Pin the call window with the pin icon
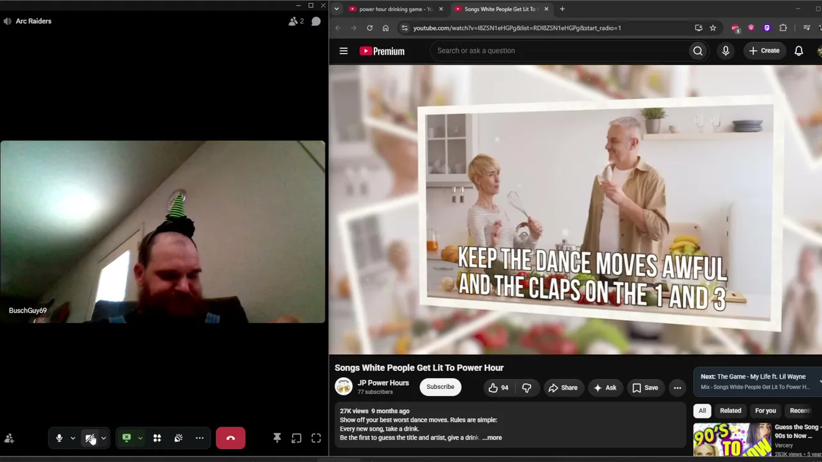Image resolution: width=822 pixels, height=462 pixels. pos(277,438)
